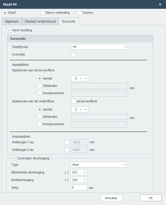166x205 pixels.
Task: Toggle the Norm toetsing checkbox
Action: pos(9,30)
